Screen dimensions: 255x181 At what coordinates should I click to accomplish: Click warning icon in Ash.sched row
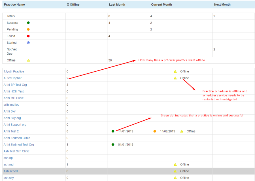coord(175,171)
